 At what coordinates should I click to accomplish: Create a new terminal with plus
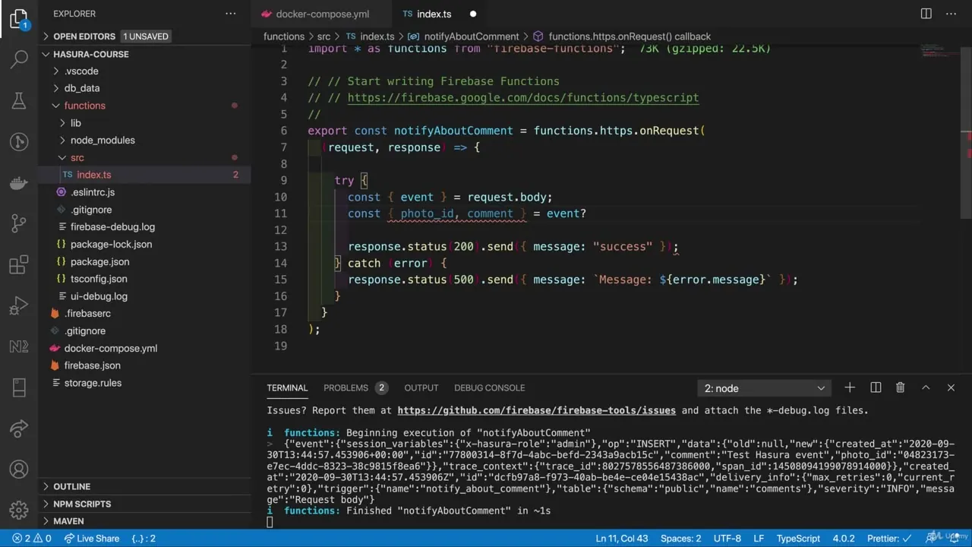[x=850, y=387]
